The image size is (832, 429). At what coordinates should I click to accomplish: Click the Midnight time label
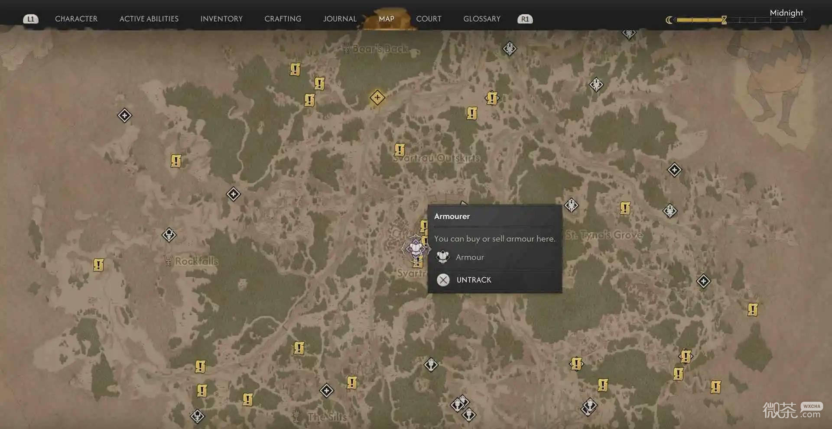tap(786, 13)
